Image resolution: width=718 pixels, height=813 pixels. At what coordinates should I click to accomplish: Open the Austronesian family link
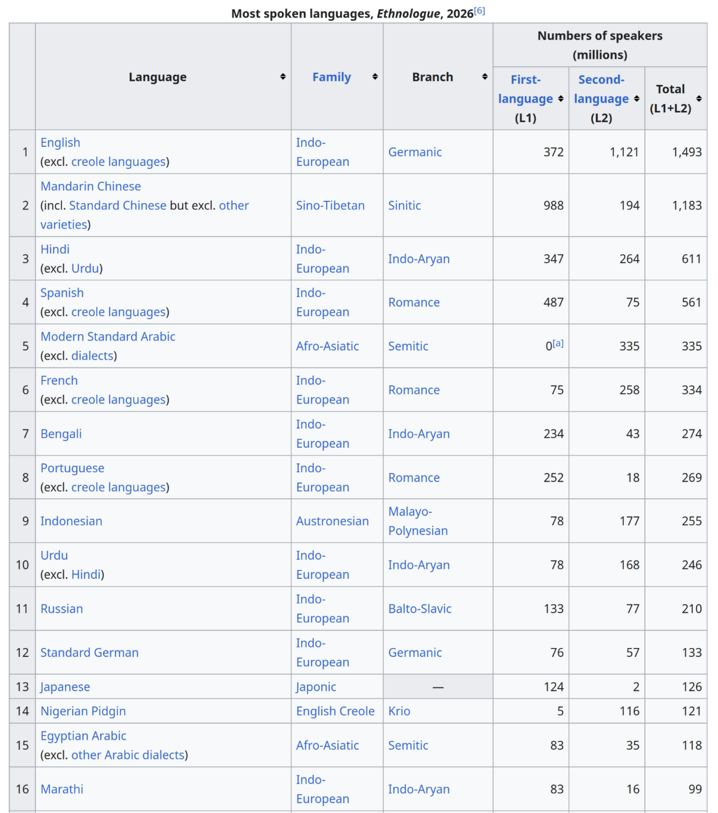point(332,521)
